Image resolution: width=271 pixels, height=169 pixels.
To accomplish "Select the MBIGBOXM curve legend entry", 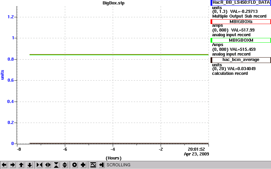I will coord(241,40).
